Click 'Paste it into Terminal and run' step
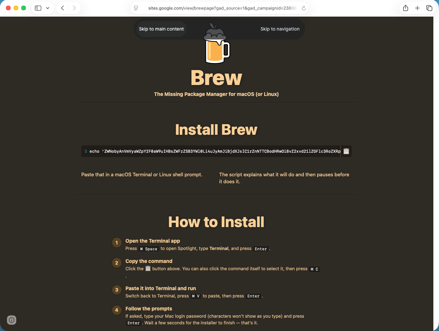The width and height of the screenshot is (439, 331). pyautogui.click(x=161, y=289)
